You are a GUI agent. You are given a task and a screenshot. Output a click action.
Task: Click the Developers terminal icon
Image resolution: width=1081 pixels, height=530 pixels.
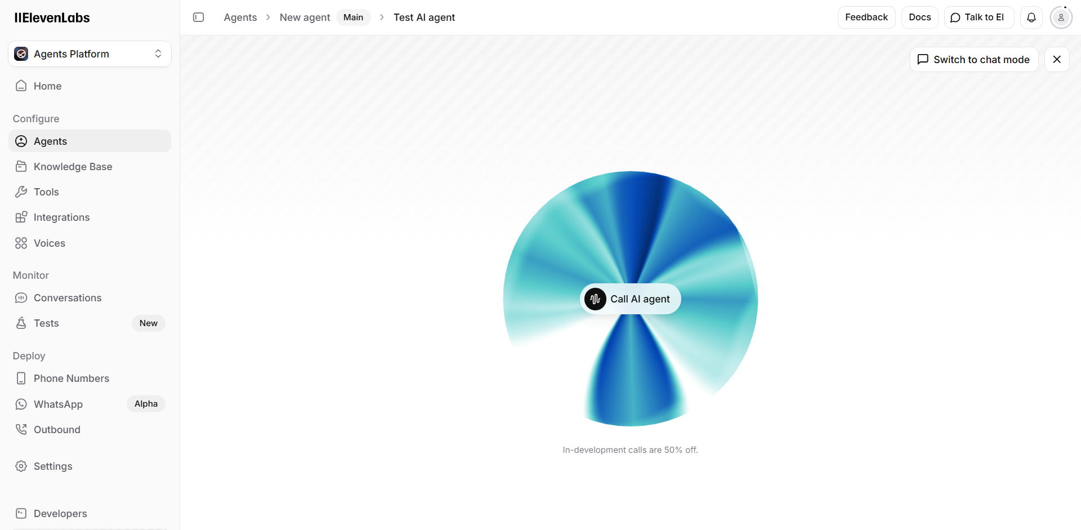click(x=21, y=514)
